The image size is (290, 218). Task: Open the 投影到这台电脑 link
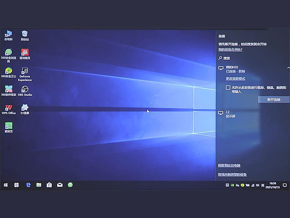[229, 165]
